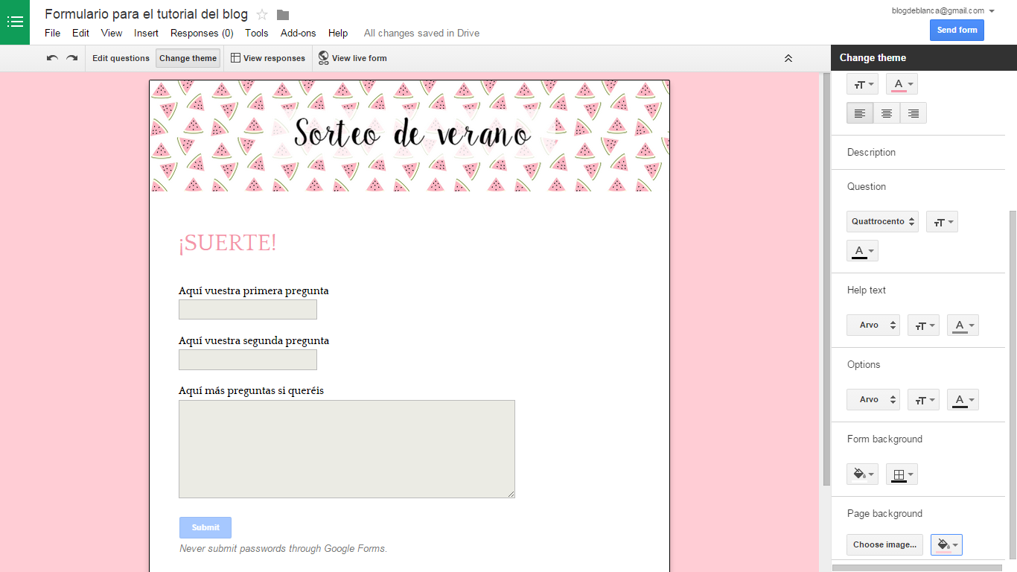Open the Page background fill color picker
Image resolution: width=1017 pixels, height=572 pixels.
coord(946,544)
